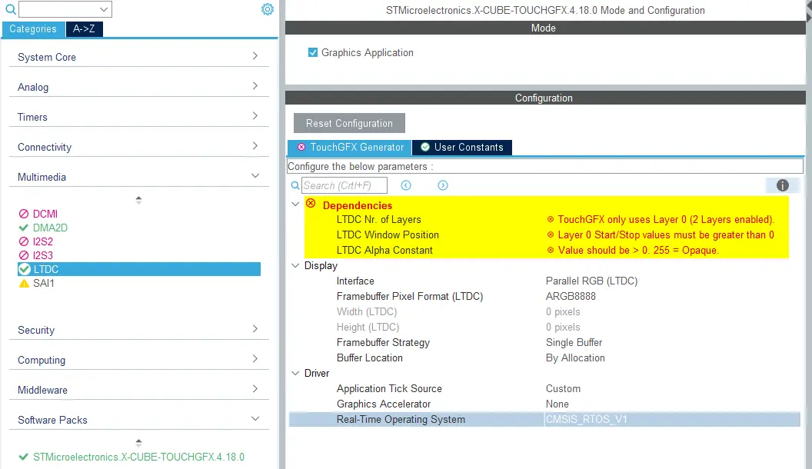Select the DMA2D peripheral
This screenshot has width=812, height=469.
point(50,228)
